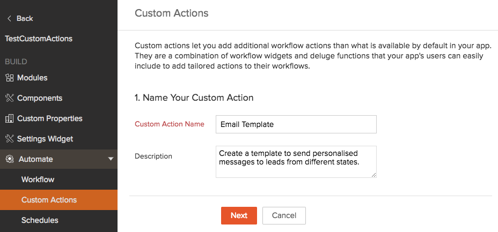Go back using the Back link
This screenshot has width=498, height=232.
click(x=25, y=19)
